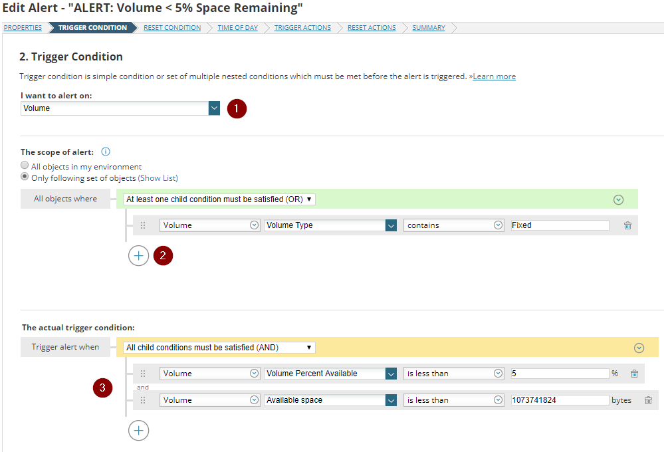Add a new trigger condition with plus button
The image size is (664, 452).
pos(138,431)
